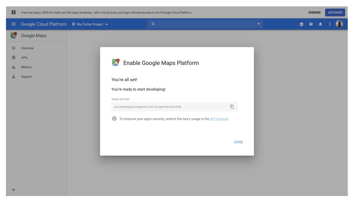The height and width of the screenshot is (202, 359).
Task: Click the Free trial status text
Action: pos(107,13)
